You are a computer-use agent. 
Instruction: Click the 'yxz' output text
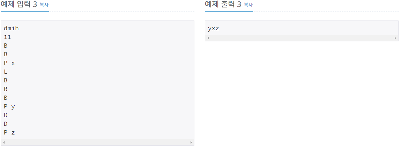(214, 28)
